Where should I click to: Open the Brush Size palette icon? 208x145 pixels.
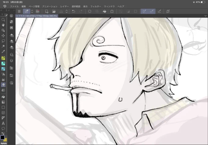click(12, 47)
